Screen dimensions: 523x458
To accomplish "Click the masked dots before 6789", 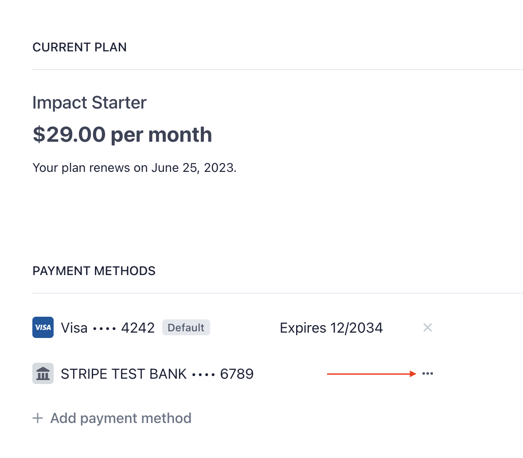I will pyautogui.click(x=203, y=375).
